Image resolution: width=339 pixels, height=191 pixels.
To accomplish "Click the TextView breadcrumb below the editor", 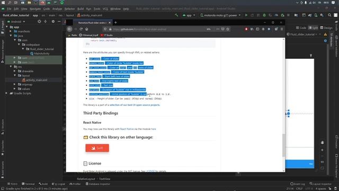I will tap(105, 179).
